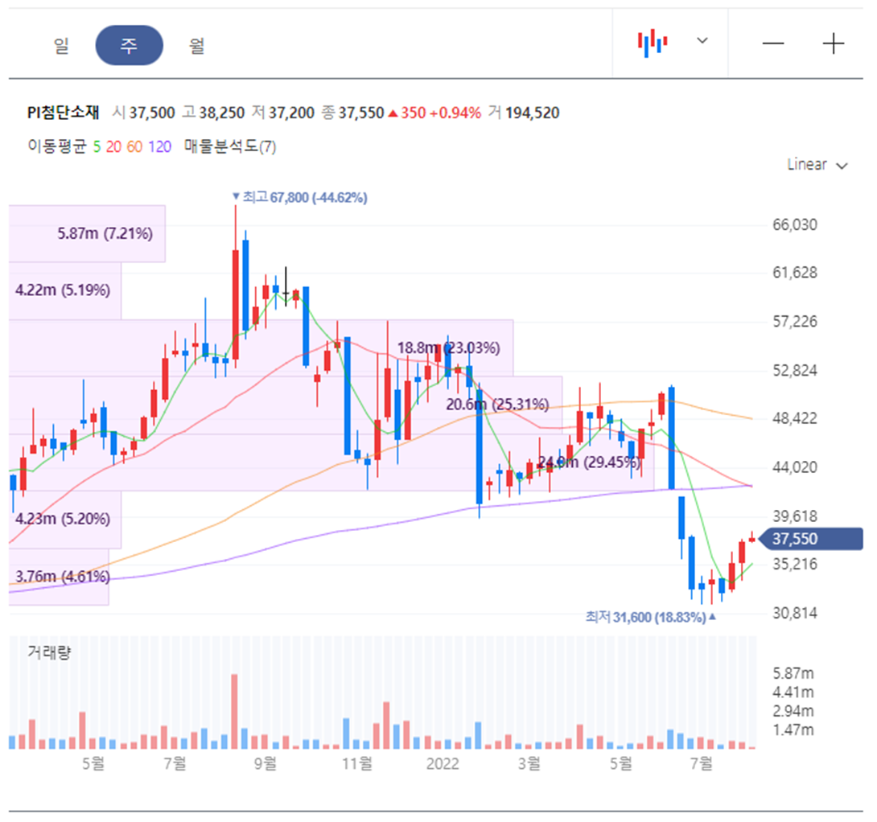Zoom out the chart with minus icon

coord(773,43)
